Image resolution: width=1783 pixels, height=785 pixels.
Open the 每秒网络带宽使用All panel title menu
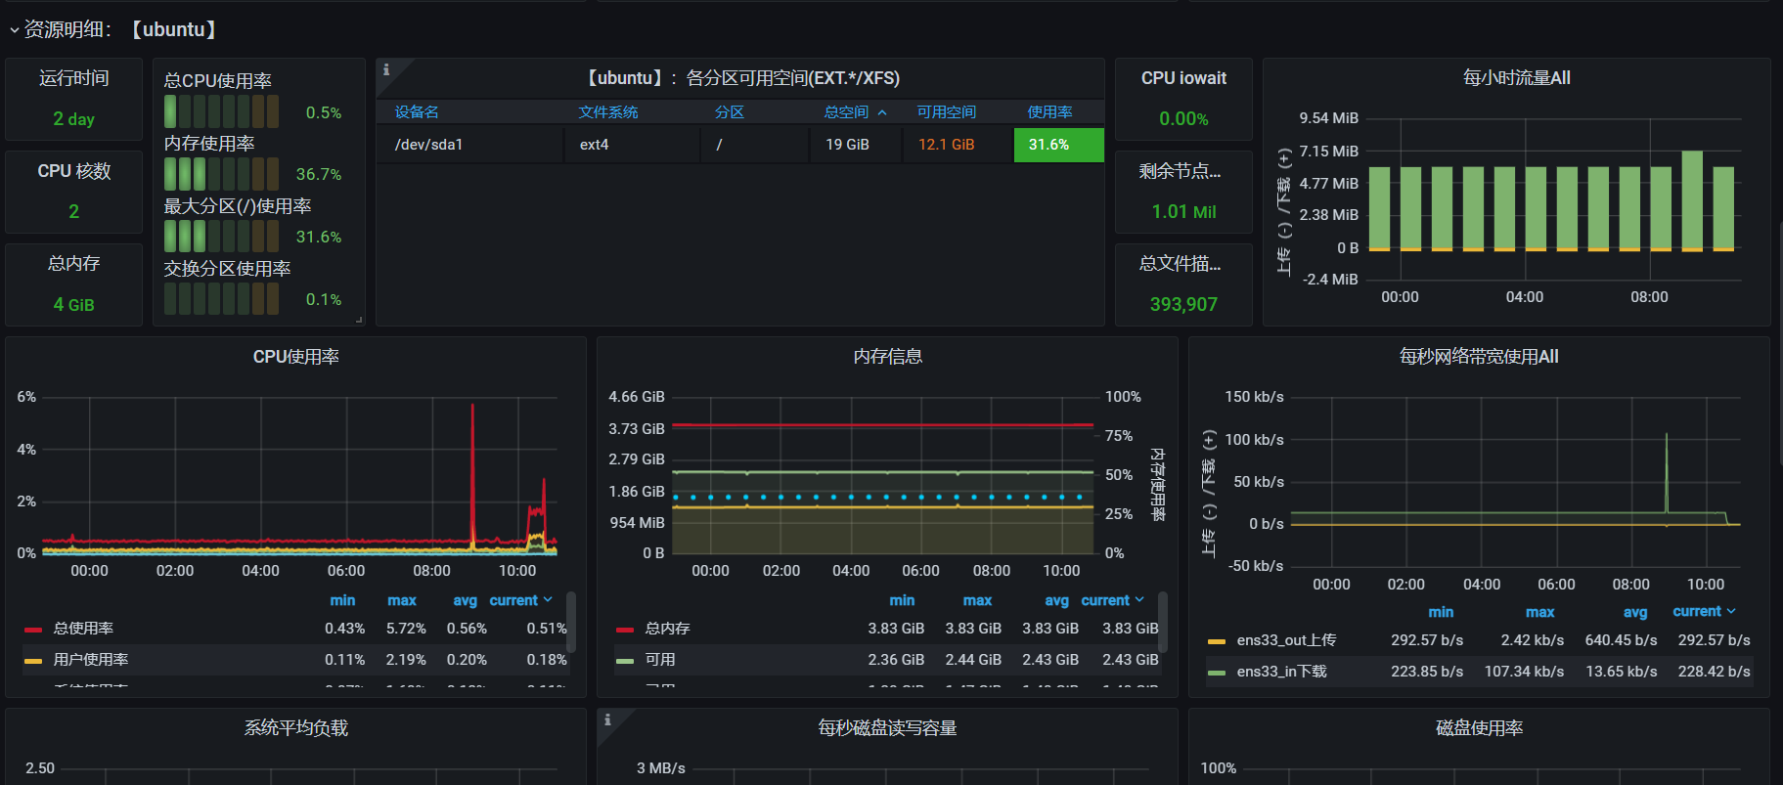(1479, 357)
